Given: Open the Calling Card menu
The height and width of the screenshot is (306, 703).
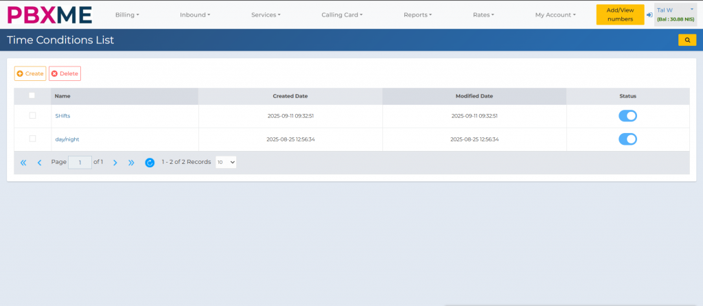Looking at the screenshot, I should click(342, 14).
